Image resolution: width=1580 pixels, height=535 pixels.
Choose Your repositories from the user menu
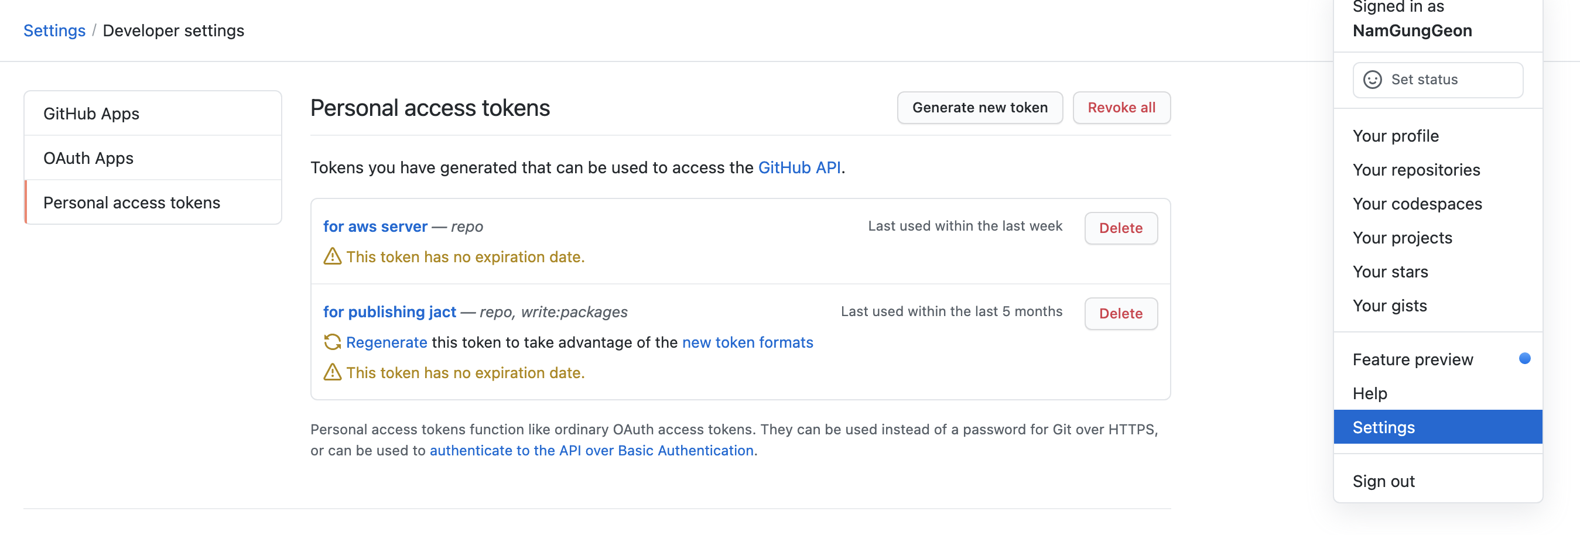click(x=1416, y=170)
